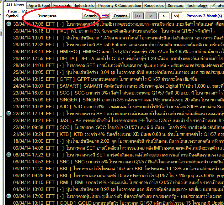
Task: Switch to the Resources tab
Action: pyautogui.click(x=154, y=6)
